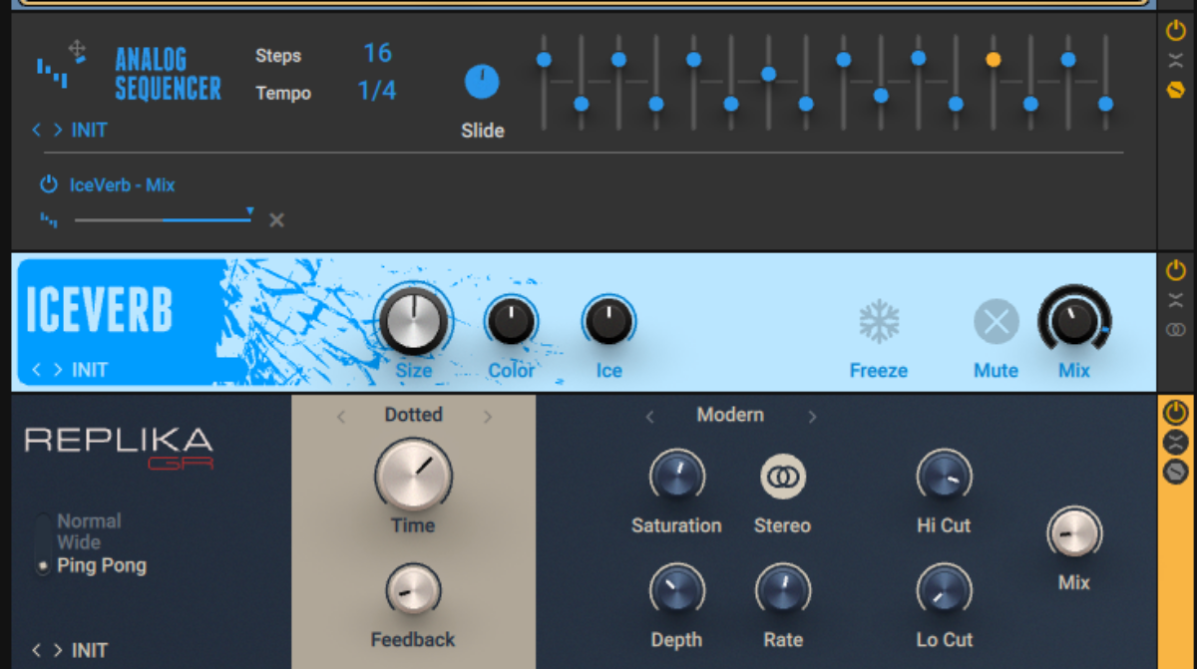Adjust the IceVerb - Mix modulation amount slider
This screenshot has height=669, width=1197.
click(164, 218)
